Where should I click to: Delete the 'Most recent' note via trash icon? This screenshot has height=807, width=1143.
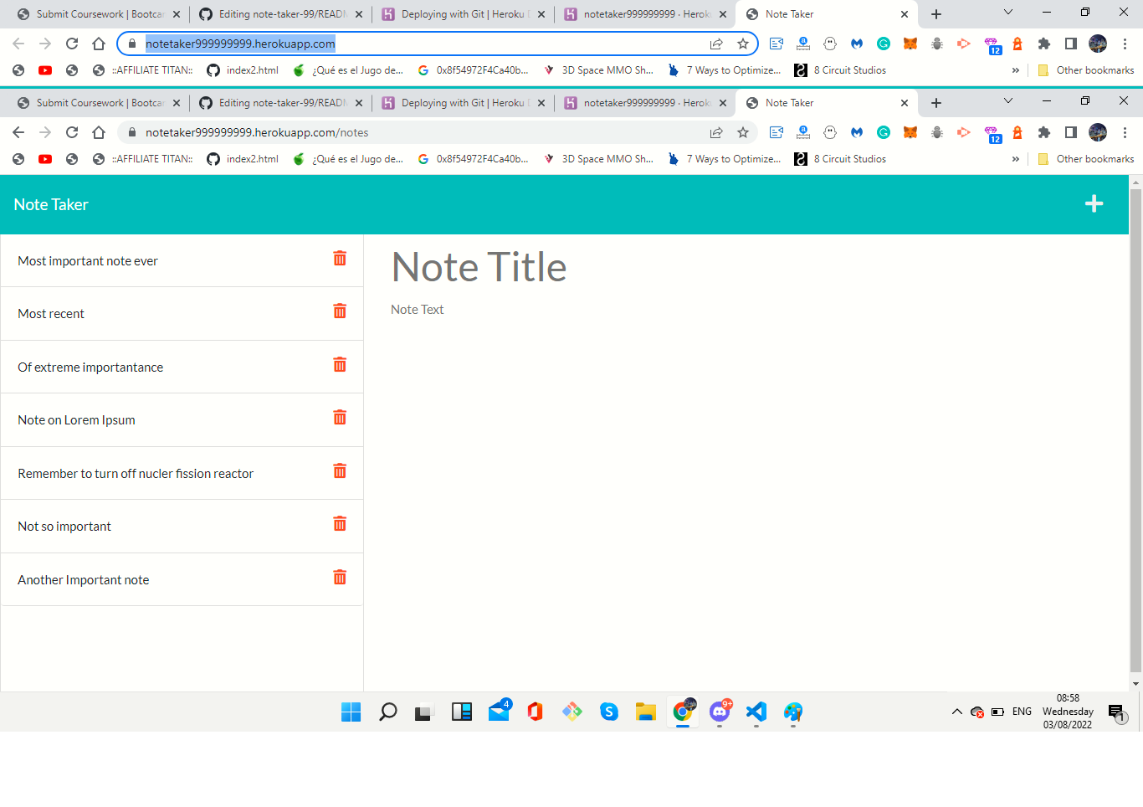point(340,311)
